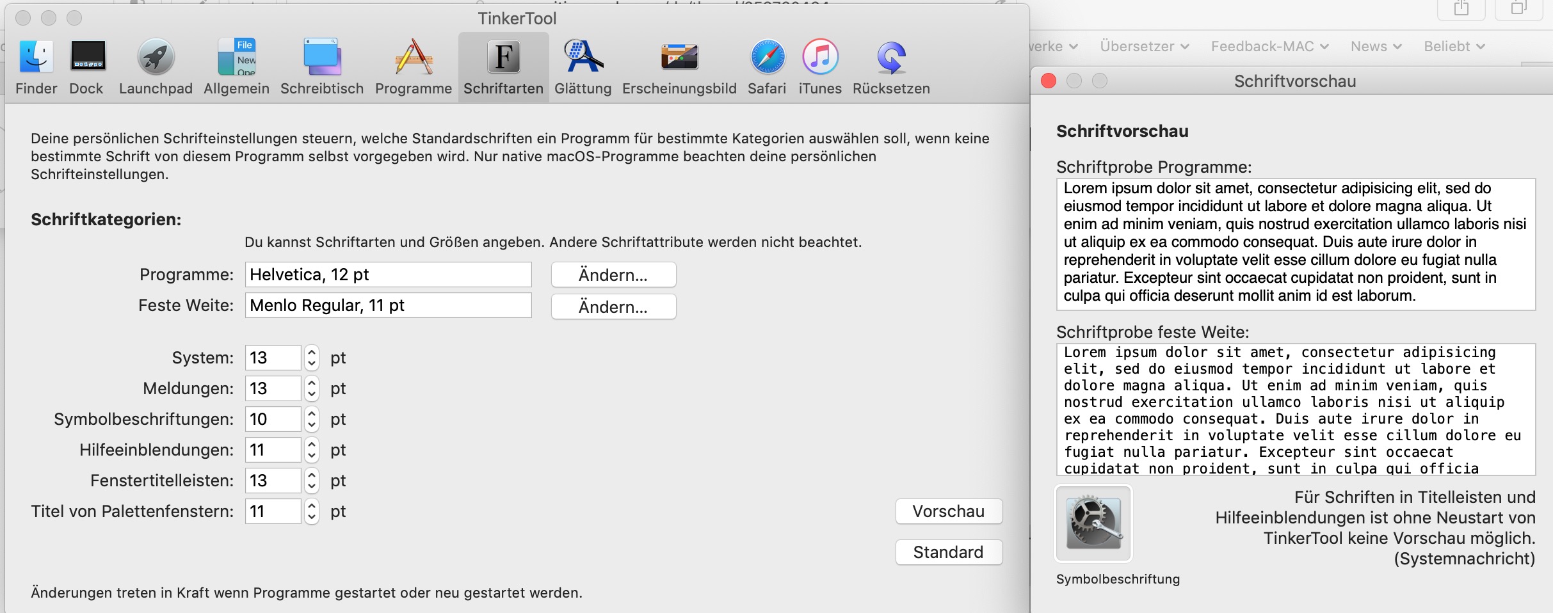Click the Fenstertitelleisten size field
The width and height of the screenshot is (1553, 613).
273,481
